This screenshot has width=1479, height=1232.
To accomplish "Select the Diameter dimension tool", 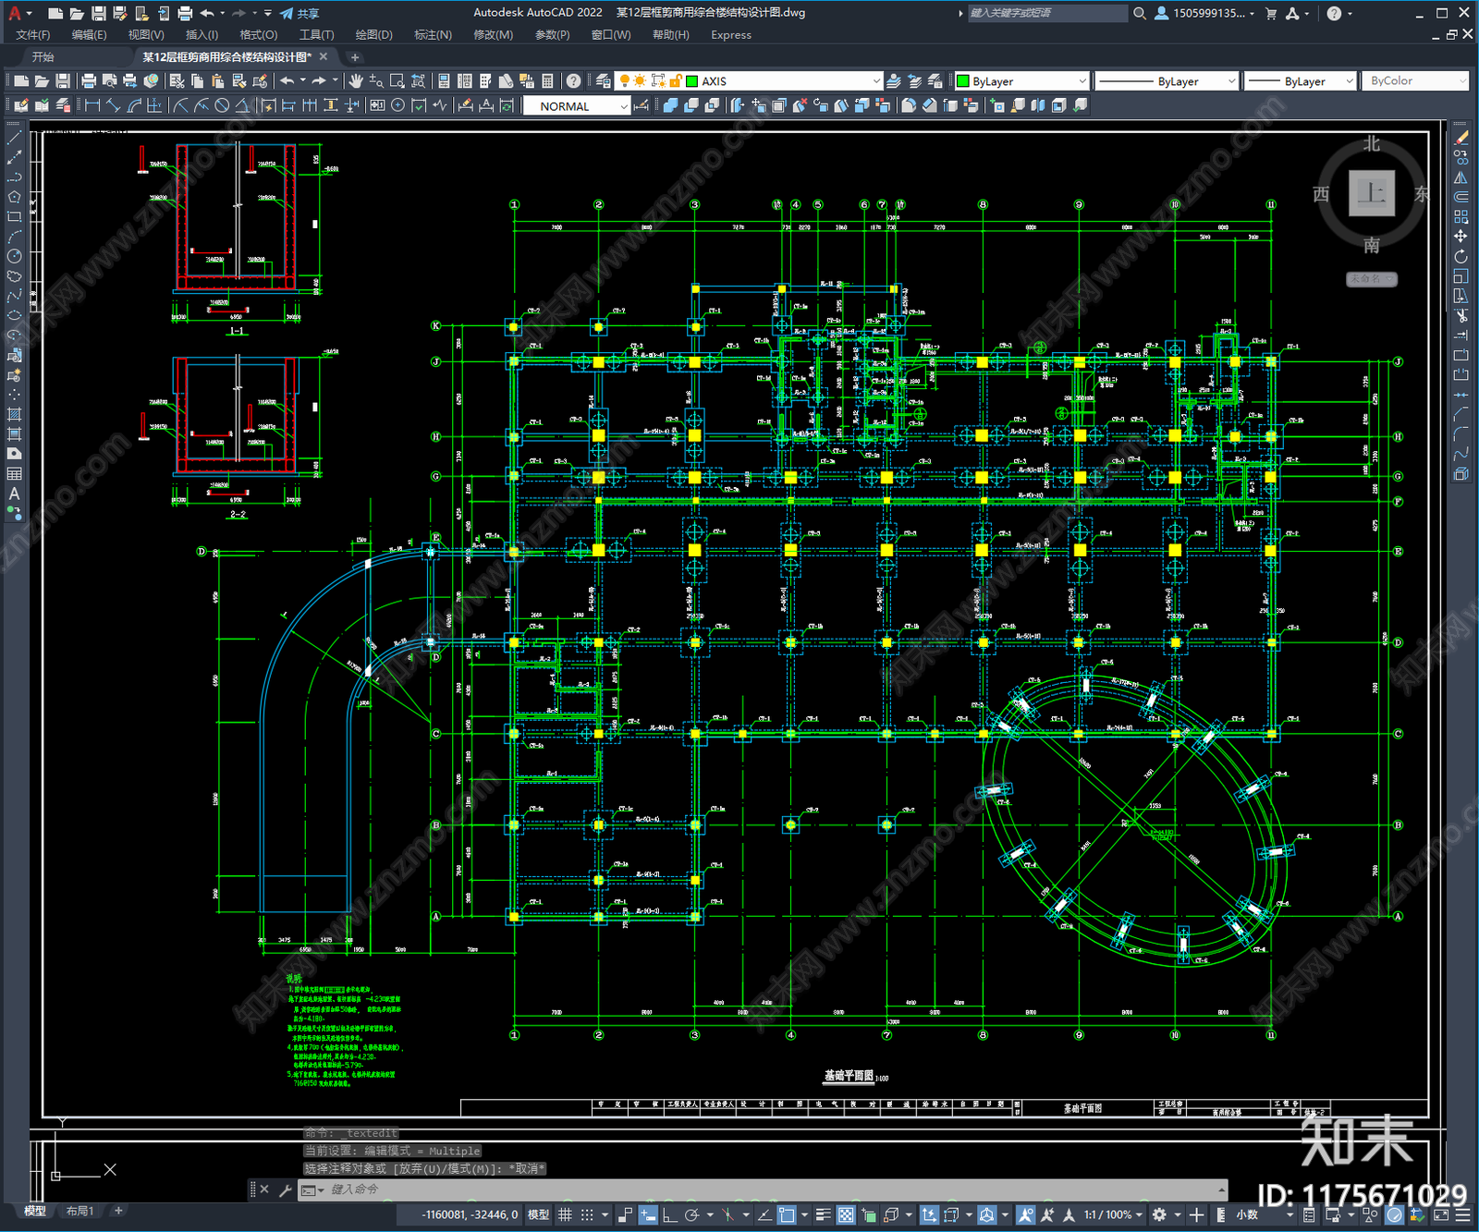I will tap(222, 105).
